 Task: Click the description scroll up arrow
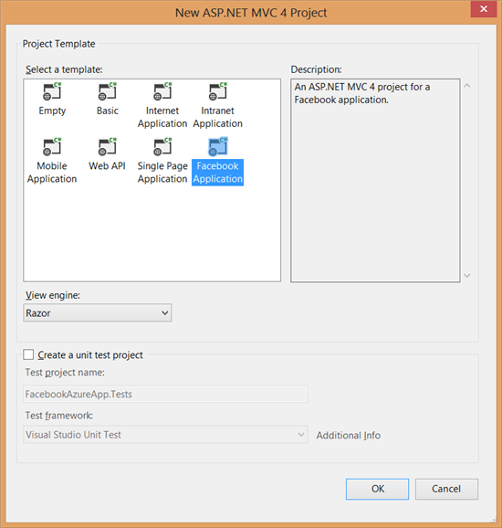[467, 86]
